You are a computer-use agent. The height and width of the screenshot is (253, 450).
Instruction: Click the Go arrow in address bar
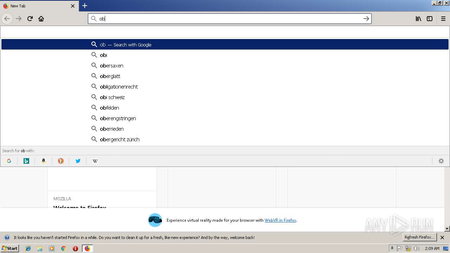click(366, 19)
